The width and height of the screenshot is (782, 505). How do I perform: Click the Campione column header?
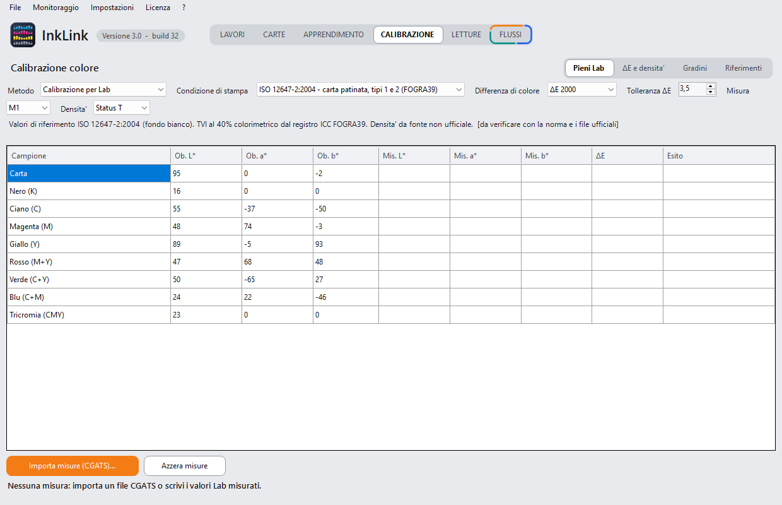(89, 156)
